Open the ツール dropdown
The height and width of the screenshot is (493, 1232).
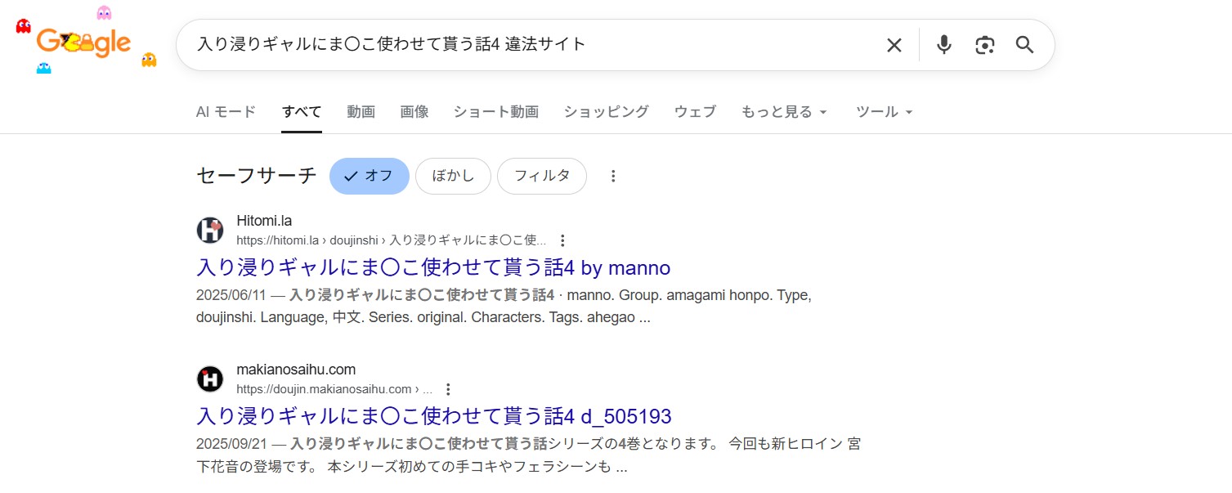884,112
